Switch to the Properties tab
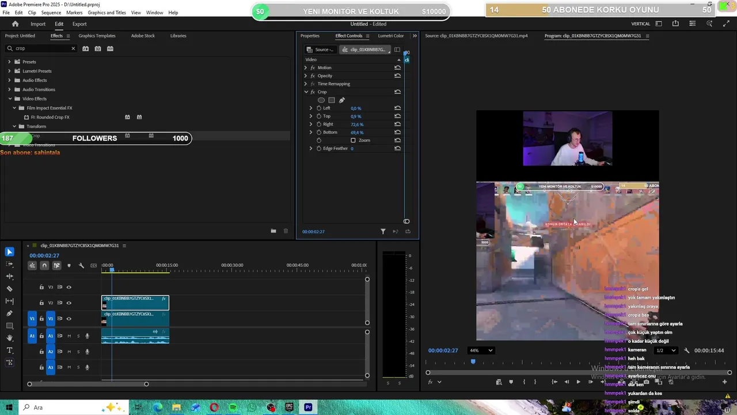Image resolution: width=737 pixels, height=415 pixels. (310, 36)
